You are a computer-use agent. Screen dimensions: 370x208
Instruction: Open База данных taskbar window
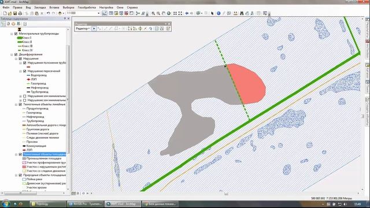[x=160, y=204]
